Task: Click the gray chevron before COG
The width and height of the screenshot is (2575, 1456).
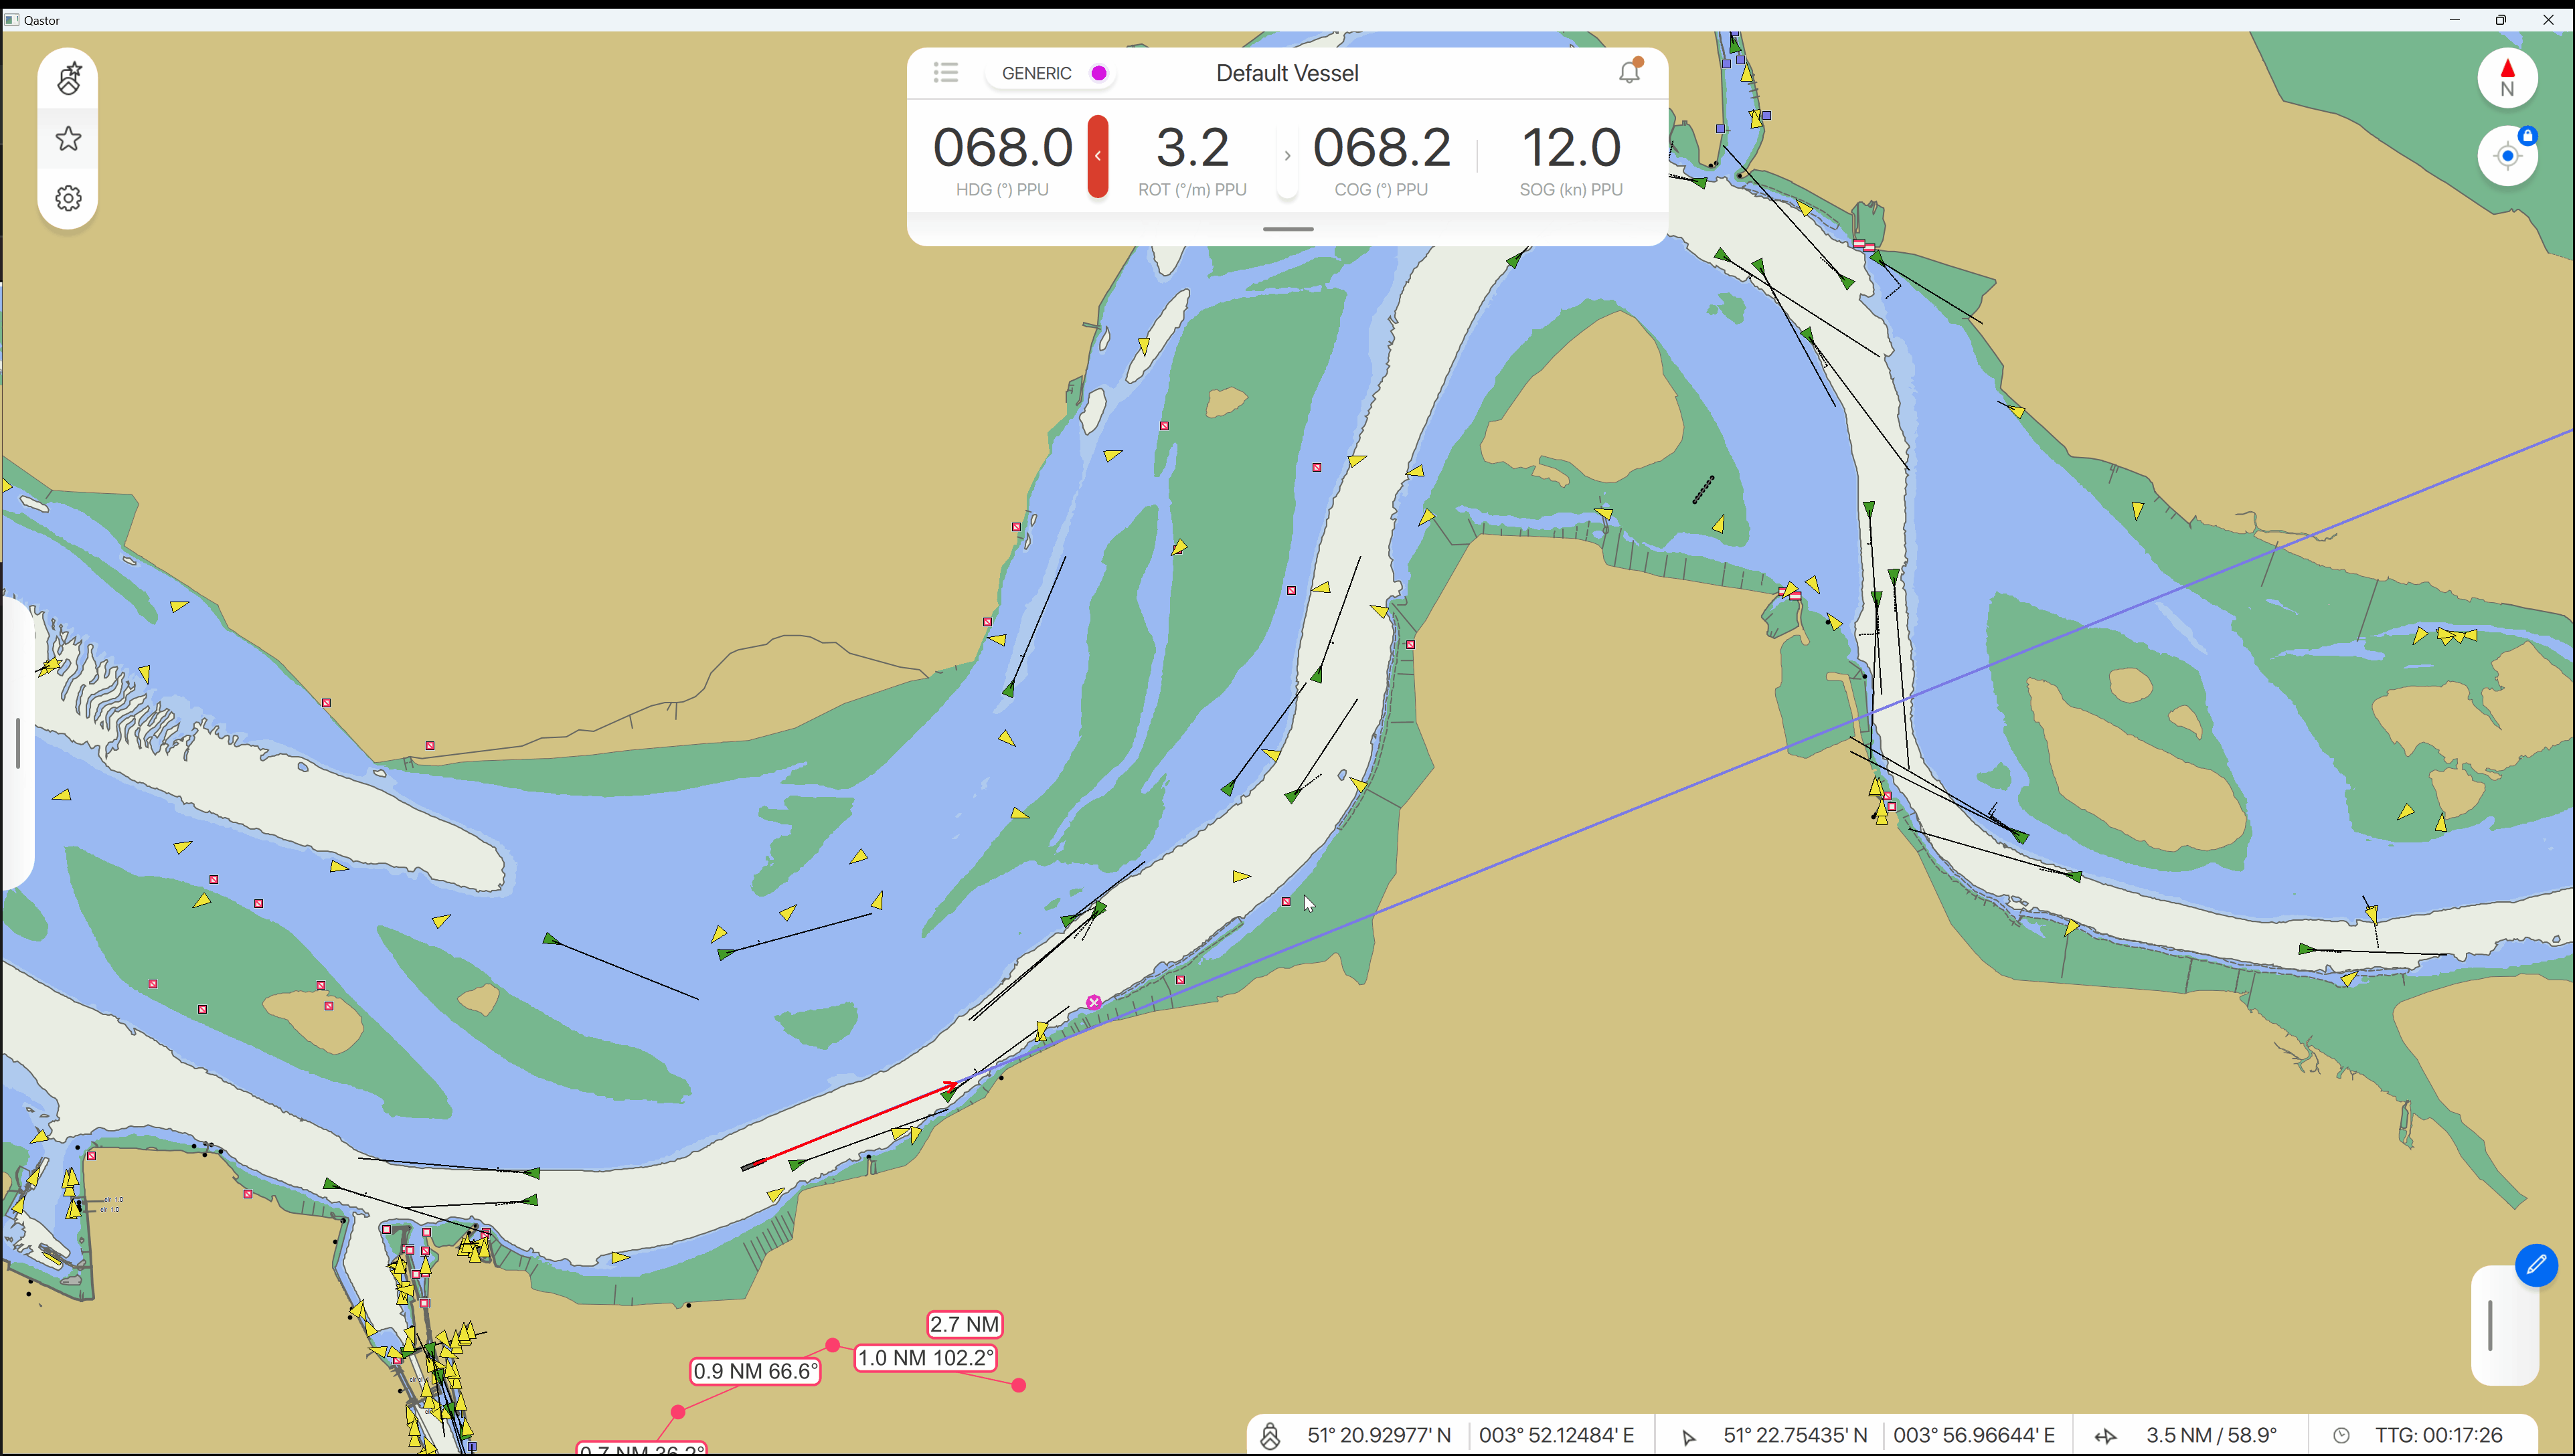Action: tap(1288, 156)
